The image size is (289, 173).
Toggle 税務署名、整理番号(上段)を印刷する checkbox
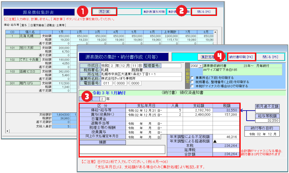[192, 82]
